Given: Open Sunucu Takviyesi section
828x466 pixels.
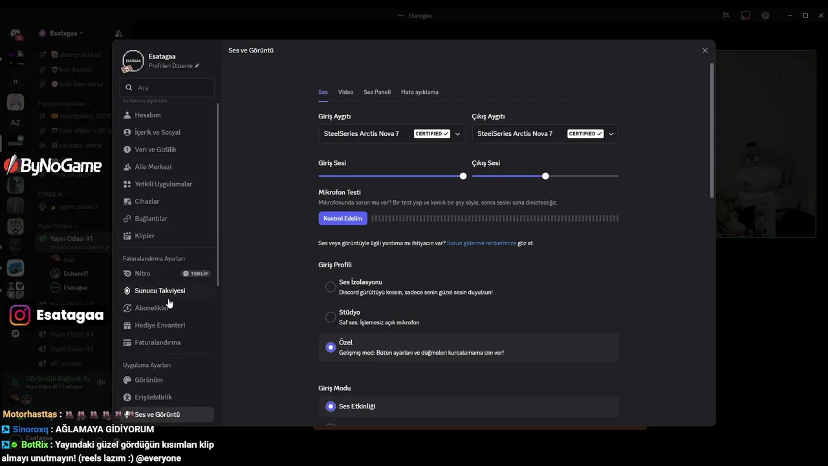Looking at the screenshot, I should [167, 291].
